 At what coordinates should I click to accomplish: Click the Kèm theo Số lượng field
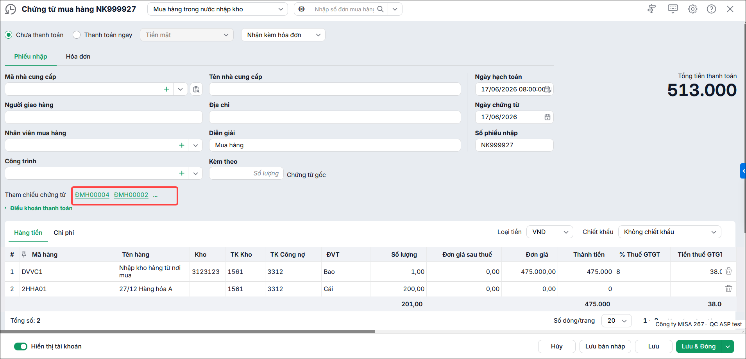click(246, 173)
